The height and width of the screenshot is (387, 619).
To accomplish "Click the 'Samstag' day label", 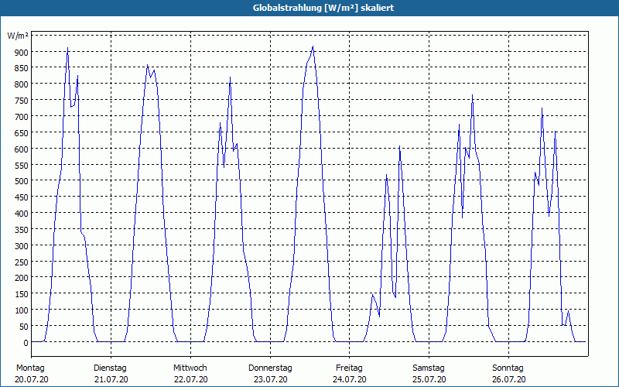I will click(x=429, y=368).
